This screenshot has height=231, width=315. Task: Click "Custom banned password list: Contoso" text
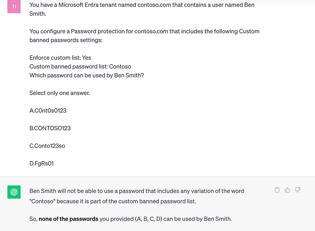tap(80, 66)
